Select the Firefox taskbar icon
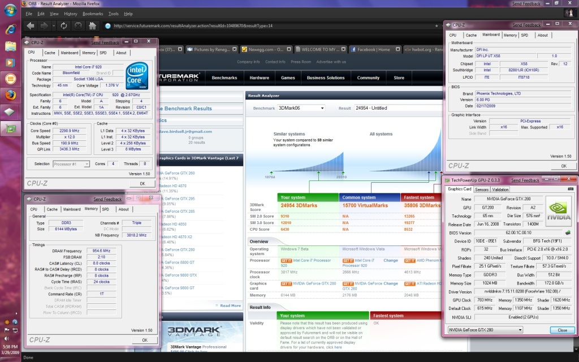579x362 pixels. [x=10, y=95]
